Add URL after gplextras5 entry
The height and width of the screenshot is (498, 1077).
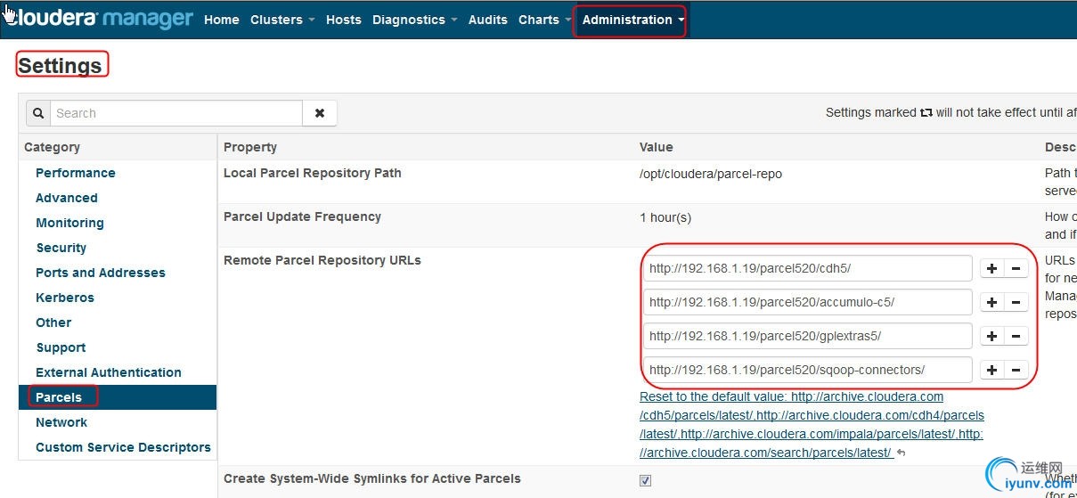991,336
